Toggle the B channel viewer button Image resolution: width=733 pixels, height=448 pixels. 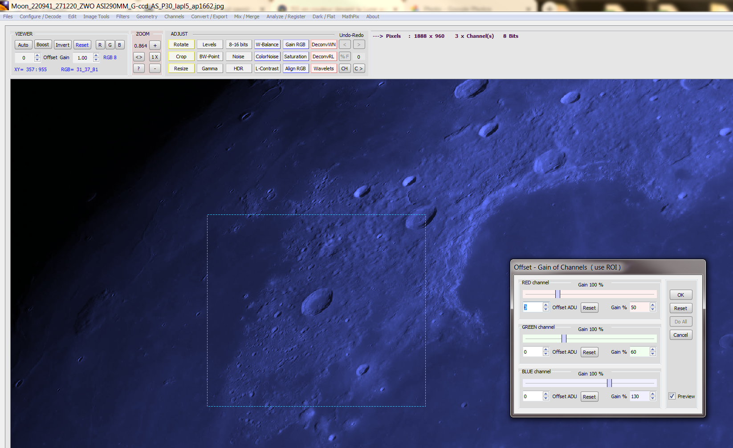click(120, 45)
